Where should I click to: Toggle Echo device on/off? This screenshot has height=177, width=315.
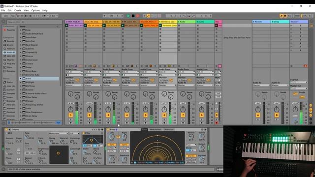pos(108,130)
